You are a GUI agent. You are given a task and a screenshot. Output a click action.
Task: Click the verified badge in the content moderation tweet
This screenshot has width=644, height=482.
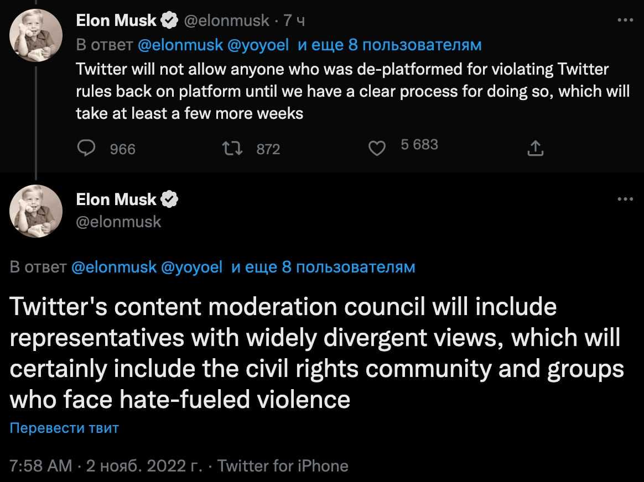point(169,200)
